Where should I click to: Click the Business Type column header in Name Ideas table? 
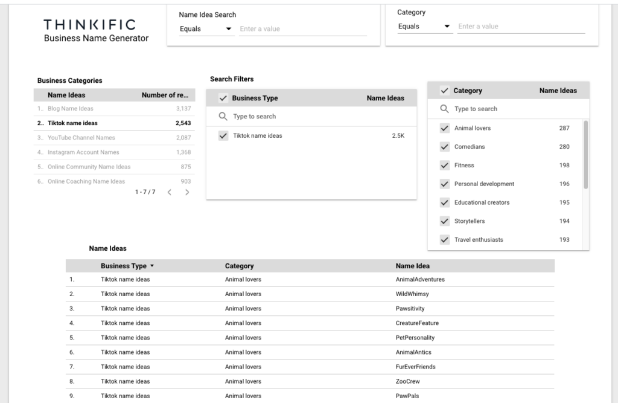click(123, 266)
